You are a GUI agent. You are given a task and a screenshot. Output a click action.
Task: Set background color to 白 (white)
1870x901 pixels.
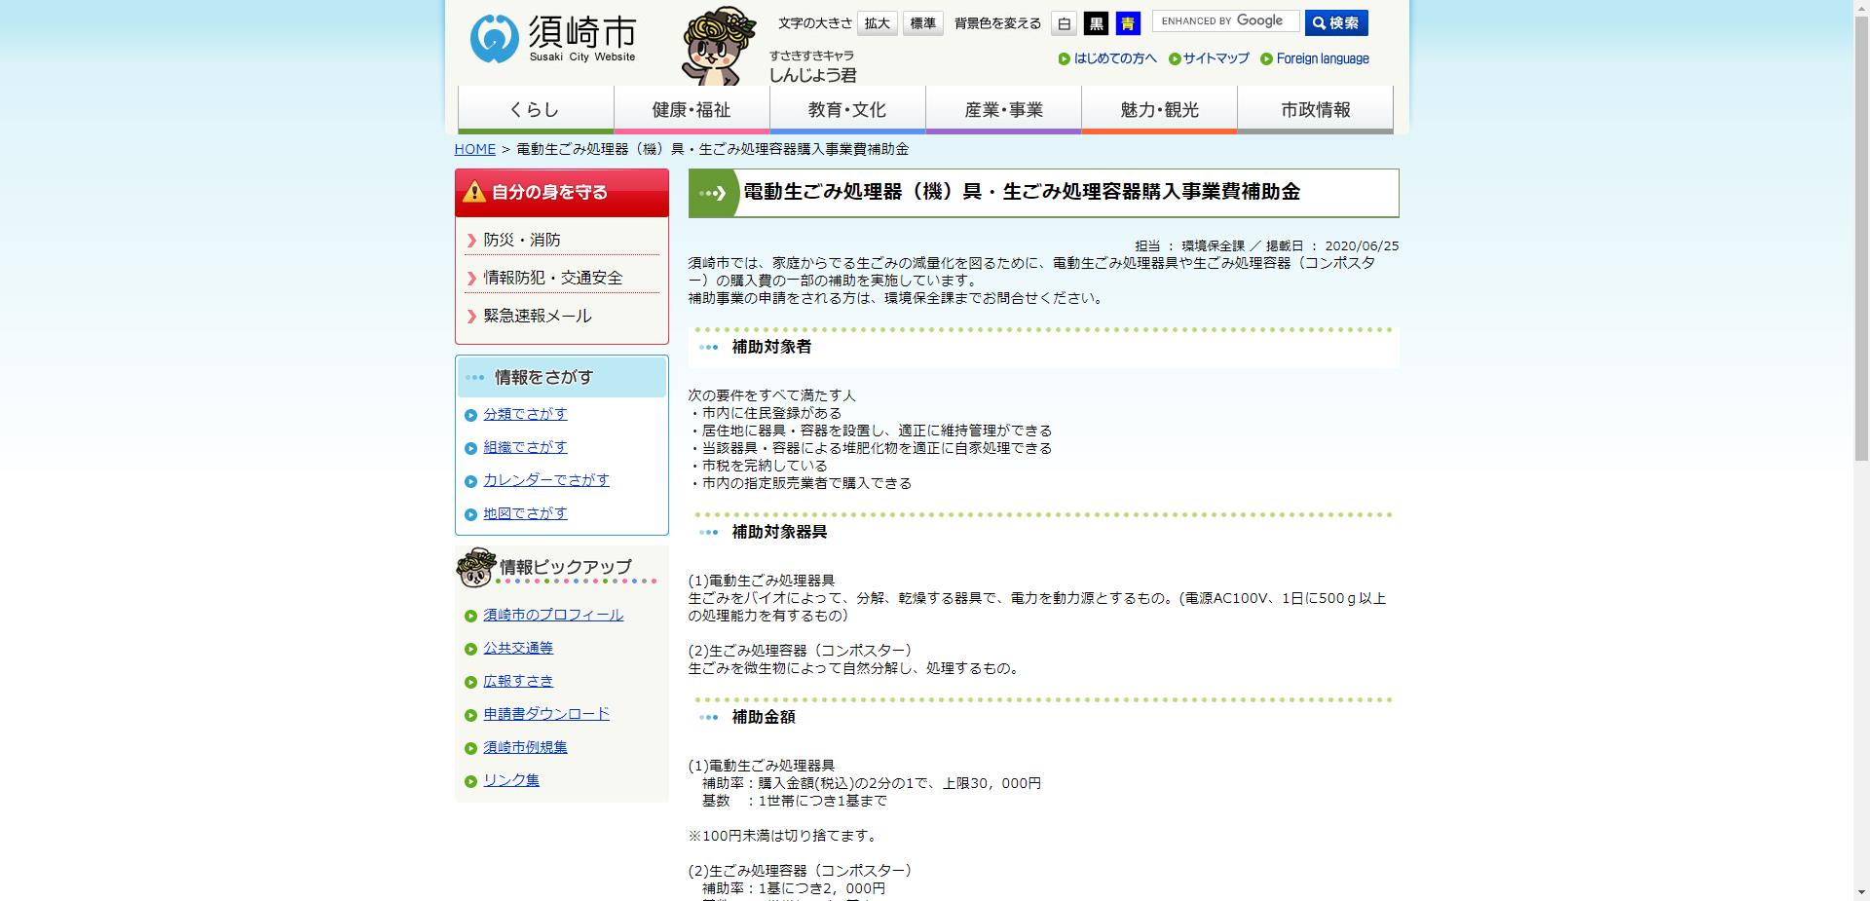pos(1064,23)
